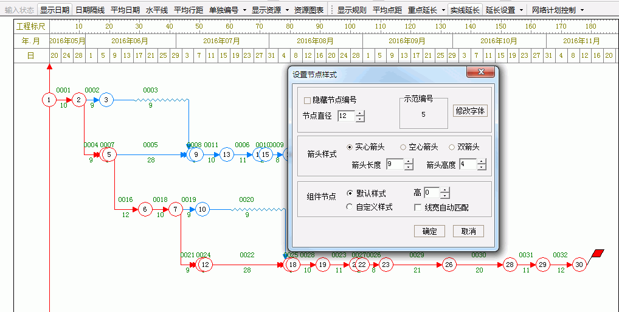Image resolution: width=619 pixels, height=312 pixels.
Task: Click the red finish flag marker
Action: [598, 253]
